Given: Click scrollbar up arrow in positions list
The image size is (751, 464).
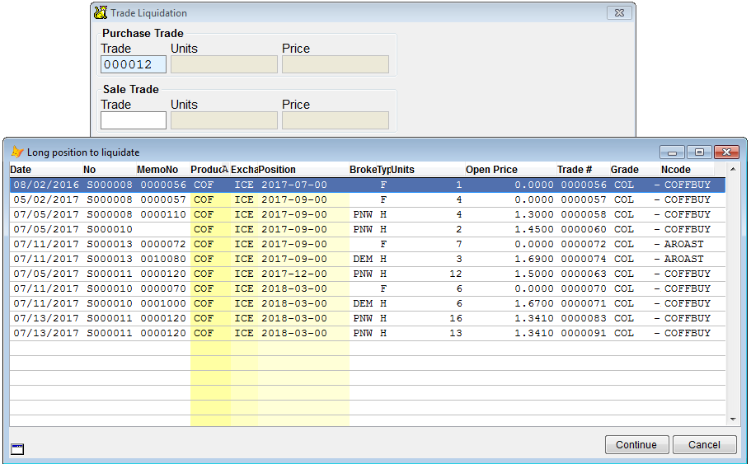Looking at the screenshot, I should tap(733, 169).
